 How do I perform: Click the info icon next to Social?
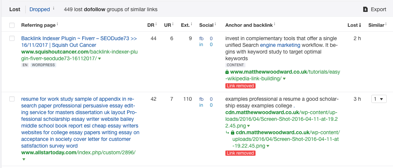coord(215,25)
